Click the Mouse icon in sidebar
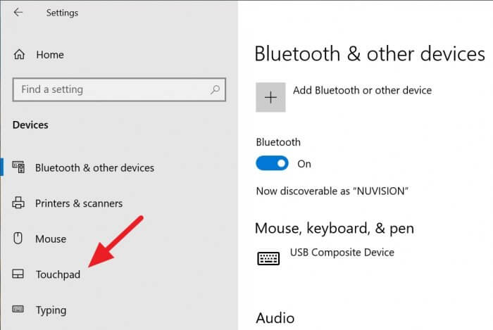Screen dimensions: 493x330 (18, 239)
